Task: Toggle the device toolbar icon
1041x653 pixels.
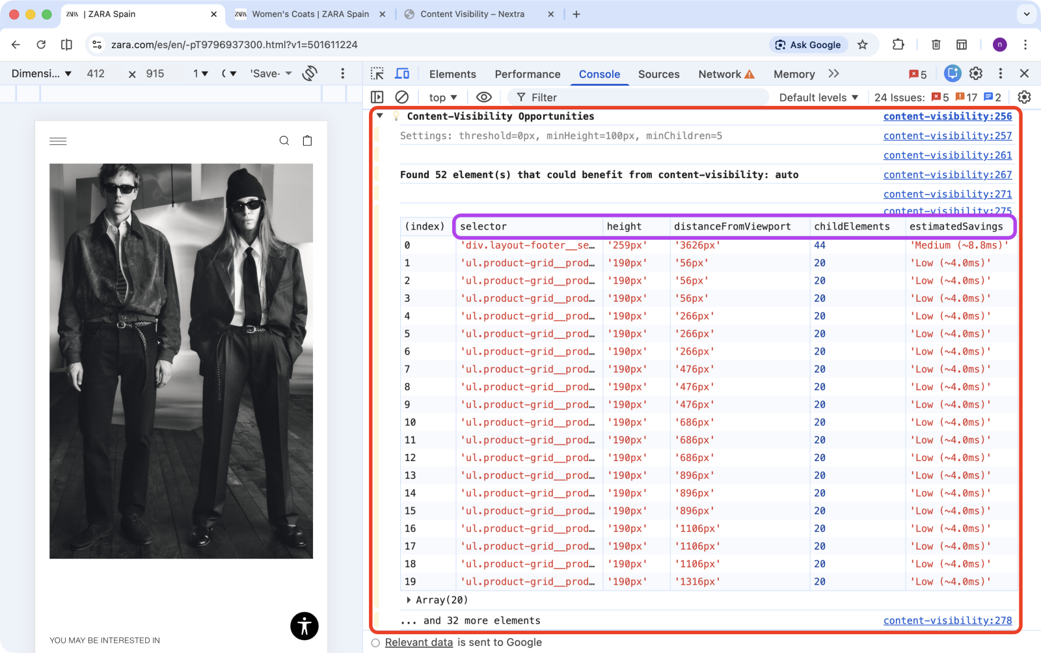Action: pyautogui.click(x=403, y=73)
